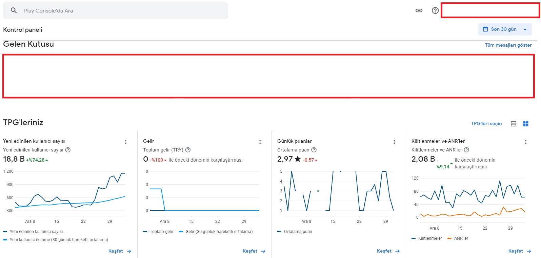Click the dropdown arrow next to Son 30 gün
Screen dimensions: 541x258
tap(525, 29)
